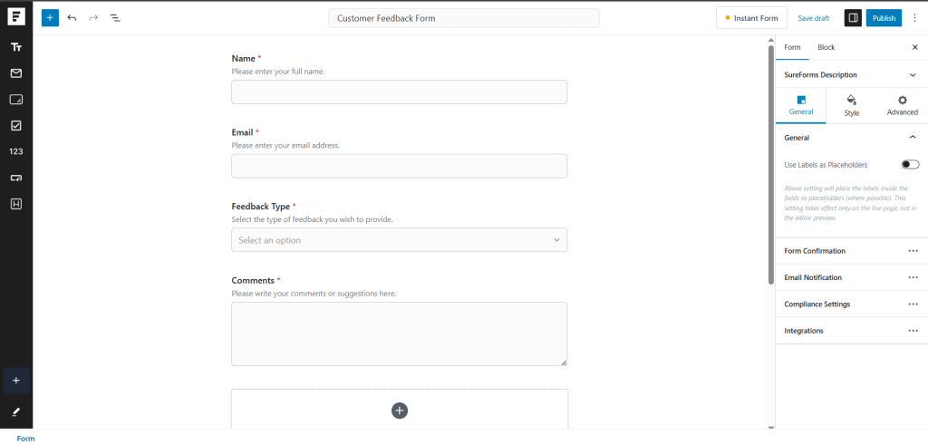
Task: Select the Name field label
Action: tap(243, 59)
